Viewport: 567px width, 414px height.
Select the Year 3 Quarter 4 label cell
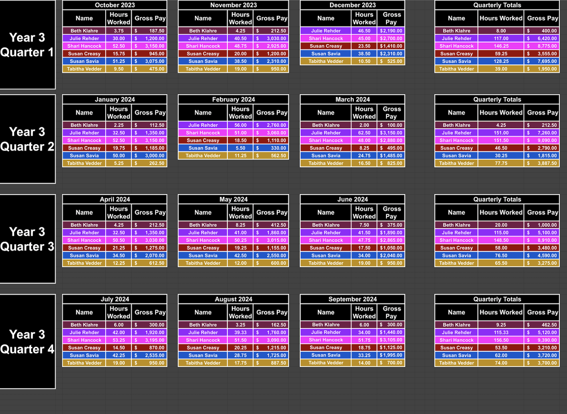(x=27, y=341)
